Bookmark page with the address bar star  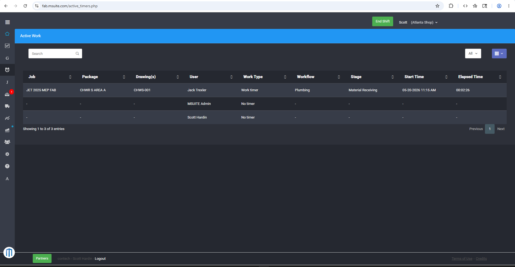coord(437,6)
